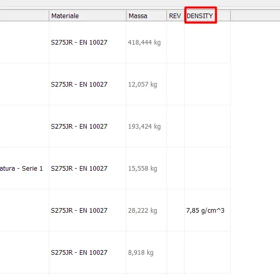Click the 418,444 kg mass cell
The image size is (280, 275).
pos(146,43)
